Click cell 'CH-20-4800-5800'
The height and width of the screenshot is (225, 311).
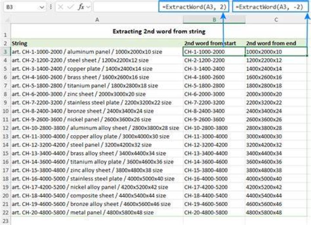214,212
